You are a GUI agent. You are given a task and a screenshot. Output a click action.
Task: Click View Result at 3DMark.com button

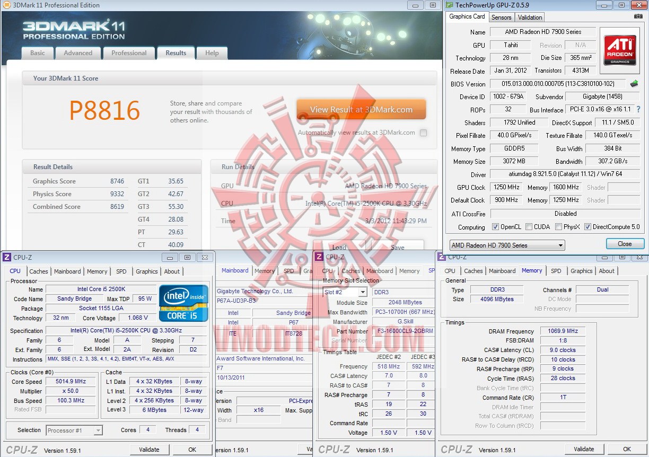pyautogui.click(x=361, y=109)
